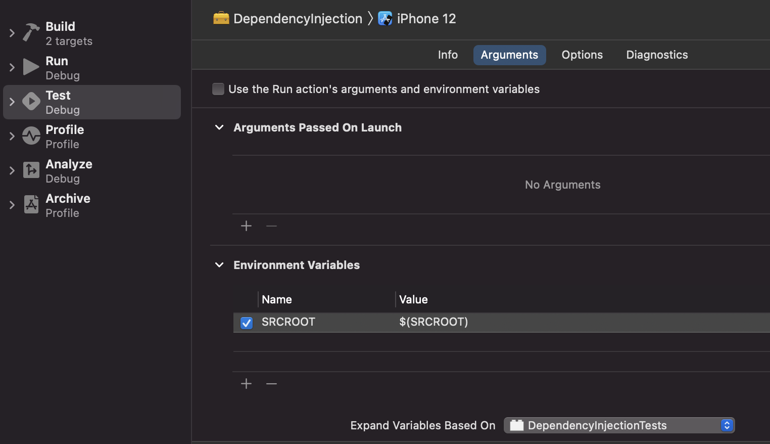
Task: Switch to the Options tab
Action: 582,55
